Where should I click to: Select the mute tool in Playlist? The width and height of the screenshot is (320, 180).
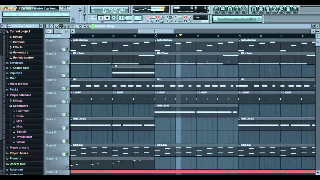pos(69,26)
